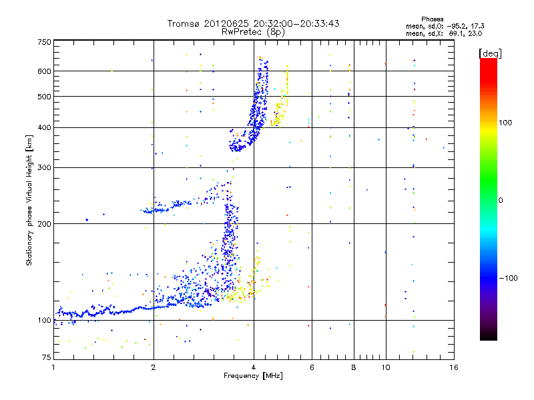Click the '-100' label on the colorbar
The image size is (534, 400).
tap(508, 278)
